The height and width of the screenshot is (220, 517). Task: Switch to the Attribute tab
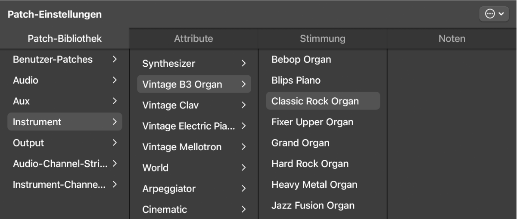193,39
